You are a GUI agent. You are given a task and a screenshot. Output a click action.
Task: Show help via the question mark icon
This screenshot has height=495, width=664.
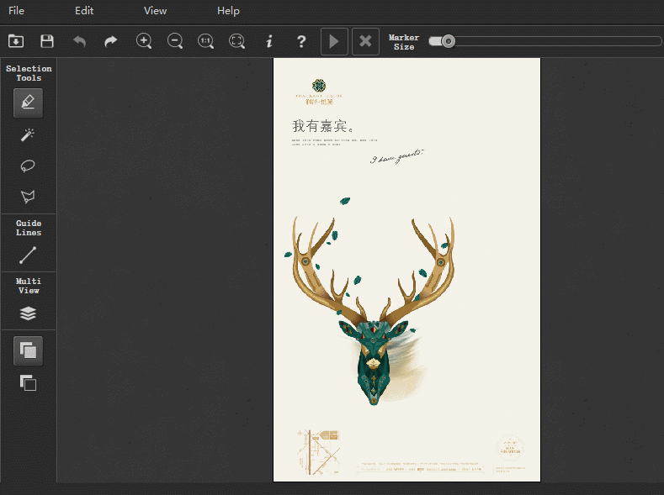(301, 41)
